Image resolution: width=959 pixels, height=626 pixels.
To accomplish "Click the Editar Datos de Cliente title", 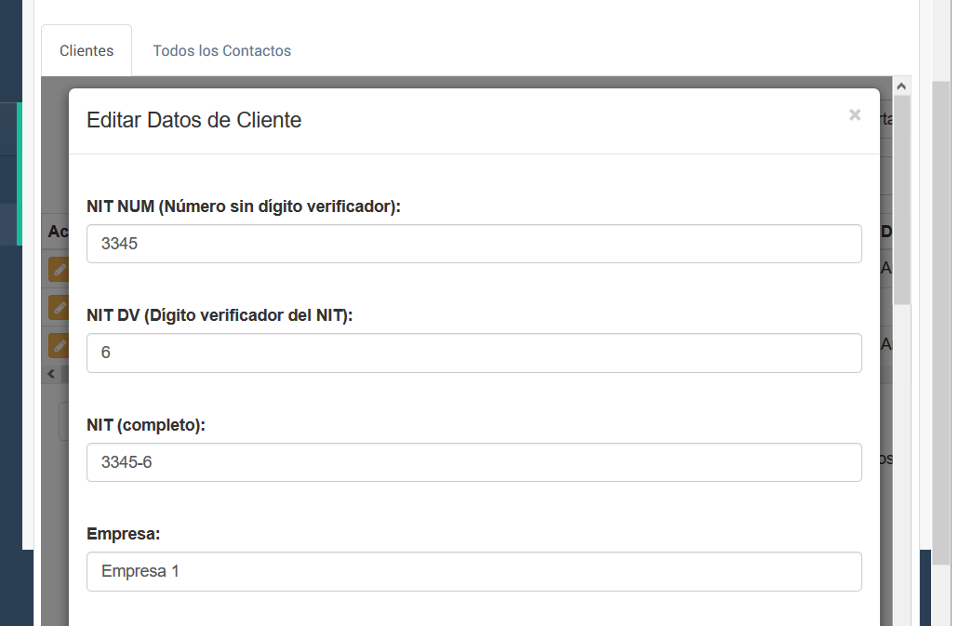I will (193, 120).
